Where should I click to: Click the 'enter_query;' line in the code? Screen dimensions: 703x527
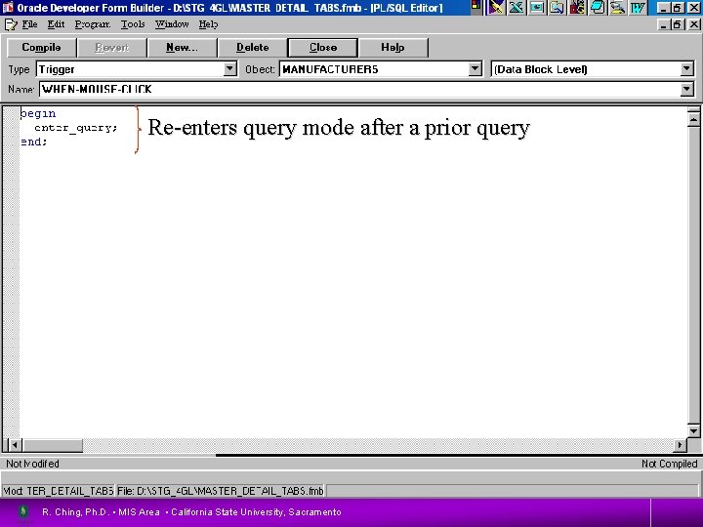[x=76, y=128]
